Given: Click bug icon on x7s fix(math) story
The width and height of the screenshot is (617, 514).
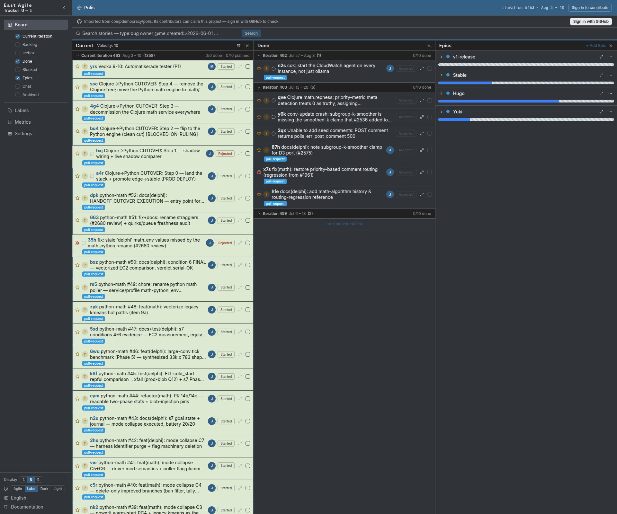Looking at the screenshot, I should [259, 172].
